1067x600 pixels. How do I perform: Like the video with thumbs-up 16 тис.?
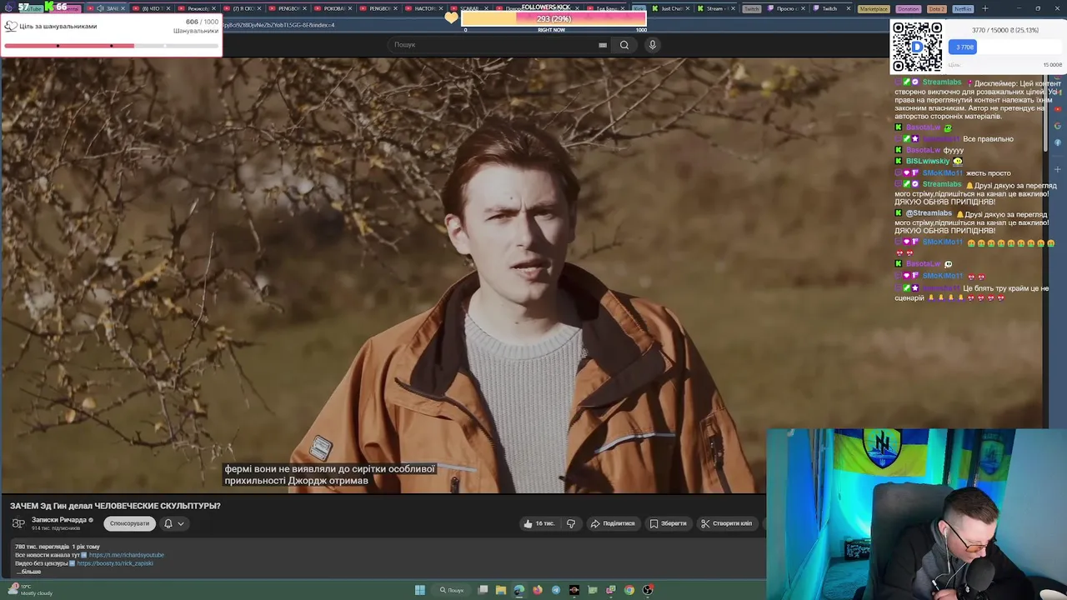(539, 523)
